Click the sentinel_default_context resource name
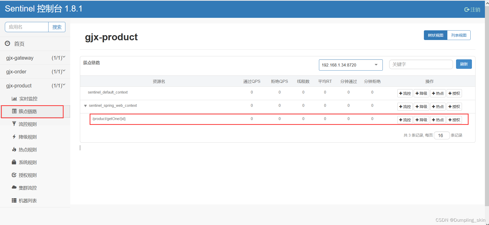The image size is (489, 225). click(108, 92)
